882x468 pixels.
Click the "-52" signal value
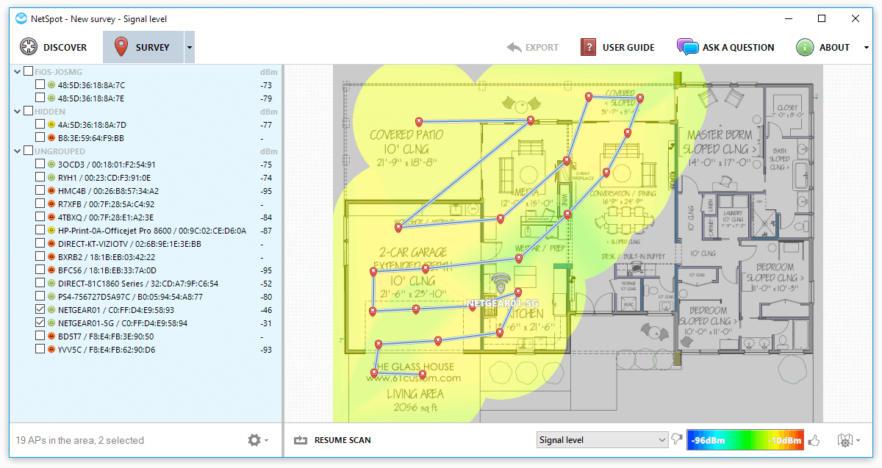(x=266, y=284)
